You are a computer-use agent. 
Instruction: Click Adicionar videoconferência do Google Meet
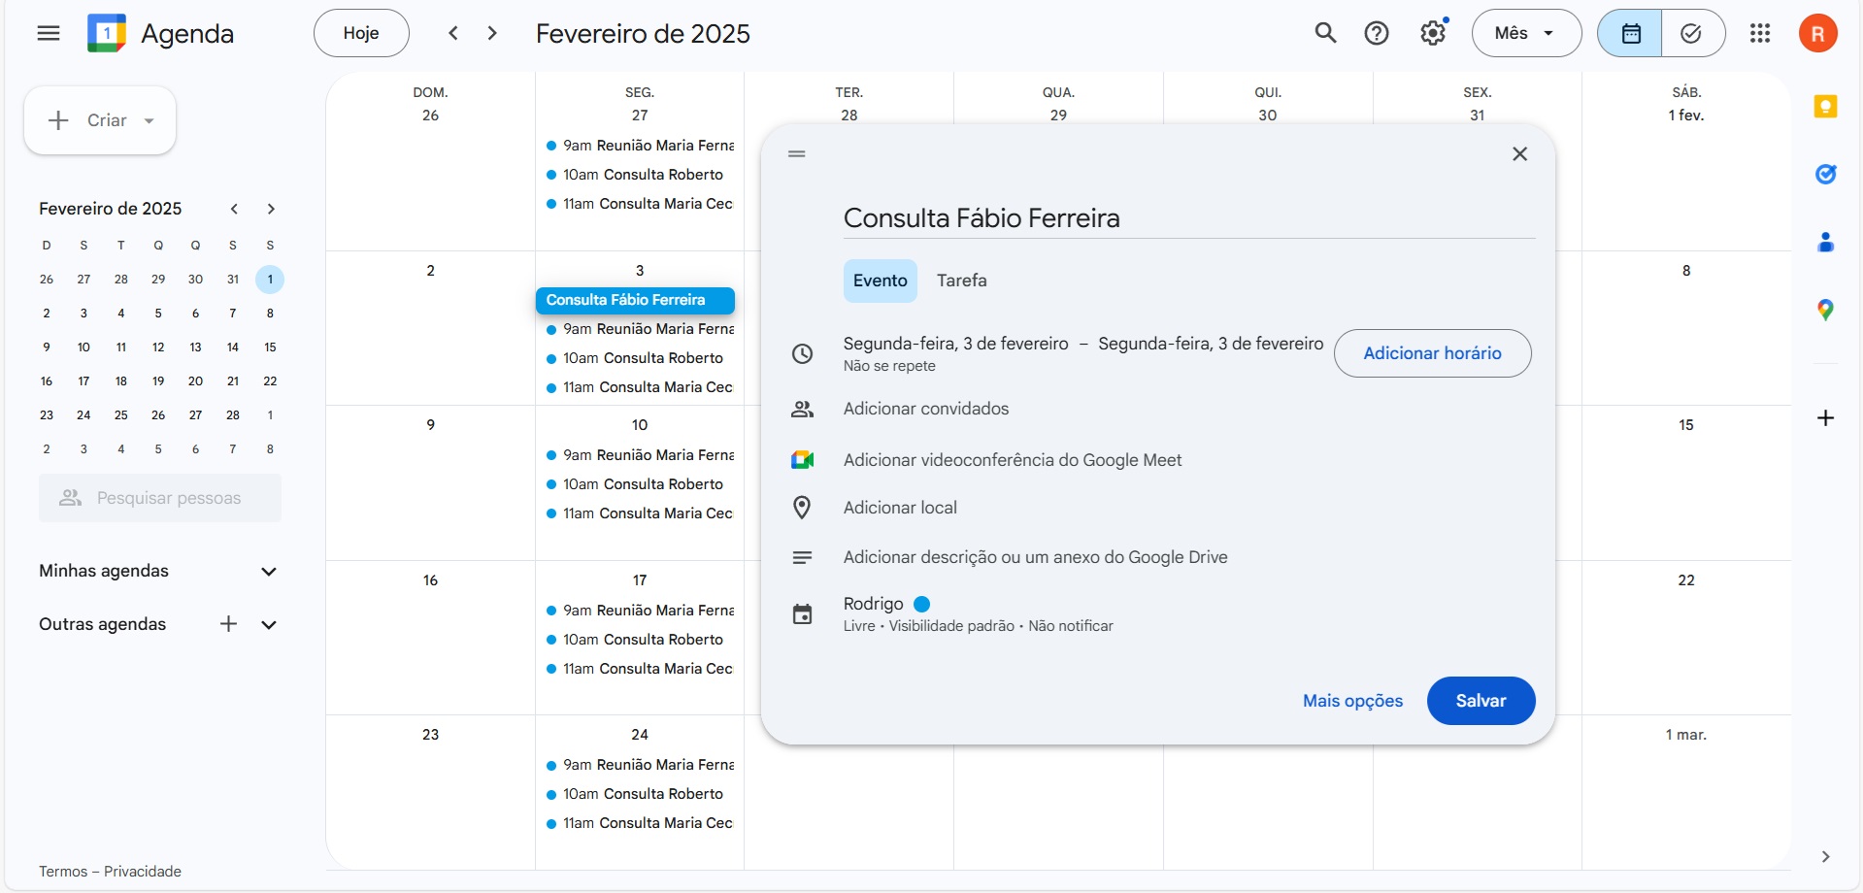(x=1013, y=460)
